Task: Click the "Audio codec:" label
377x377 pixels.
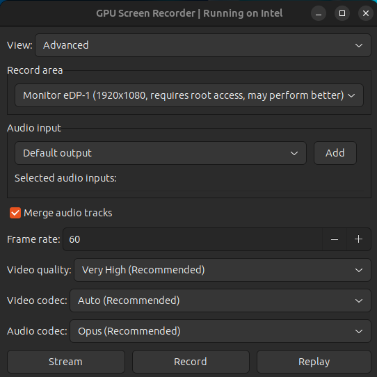Action: (37, 331)
